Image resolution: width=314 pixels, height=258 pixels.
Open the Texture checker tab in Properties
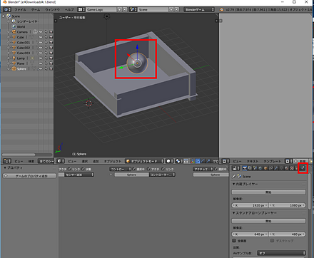pos(292,168)
